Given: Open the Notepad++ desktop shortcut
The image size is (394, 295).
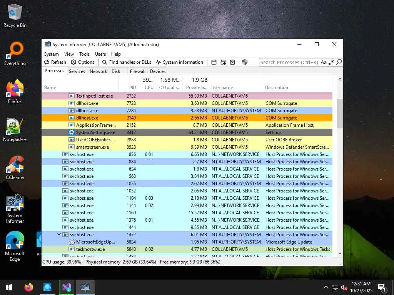Looking at the screenshot, I should click(x=15, y=130).
